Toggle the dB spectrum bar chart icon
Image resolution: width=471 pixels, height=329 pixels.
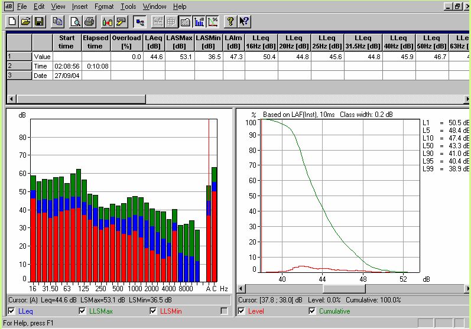point(199,22)
